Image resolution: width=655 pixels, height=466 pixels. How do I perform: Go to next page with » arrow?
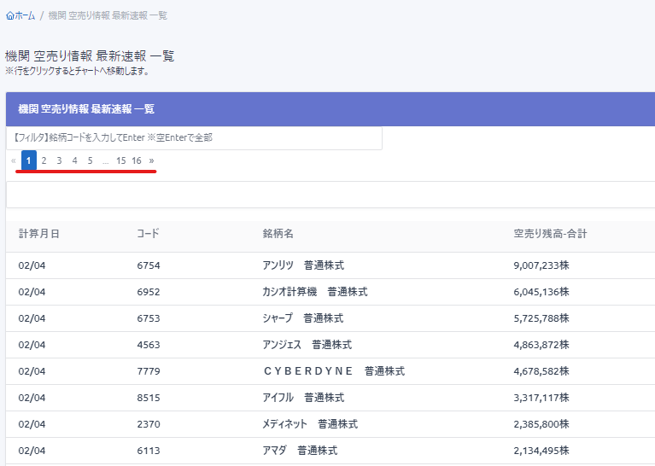point(151,160)
